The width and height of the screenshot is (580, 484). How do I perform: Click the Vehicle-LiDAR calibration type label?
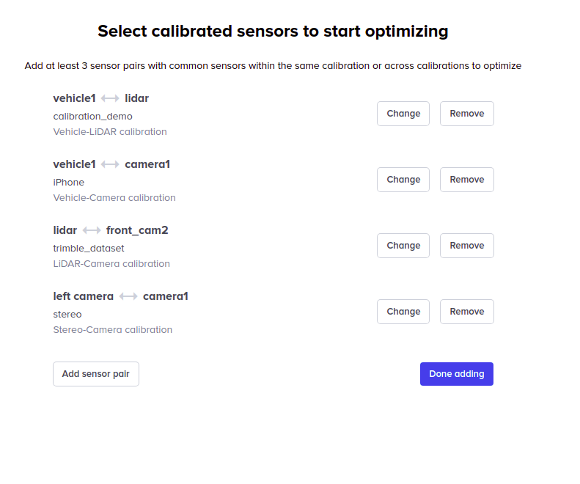point(110,132)
